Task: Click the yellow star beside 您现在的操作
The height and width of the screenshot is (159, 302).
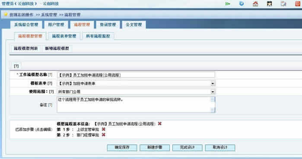Action: pyautogui.click(x=6, y=15)
